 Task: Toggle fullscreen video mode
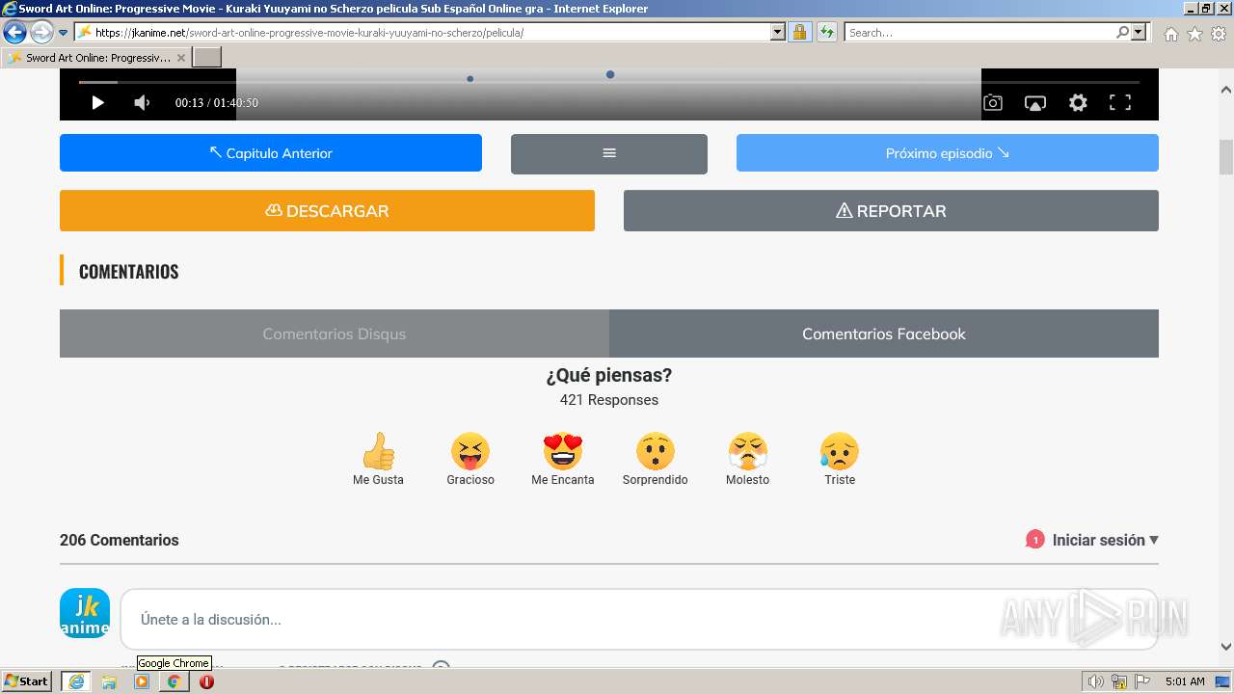click(1120, 102)
